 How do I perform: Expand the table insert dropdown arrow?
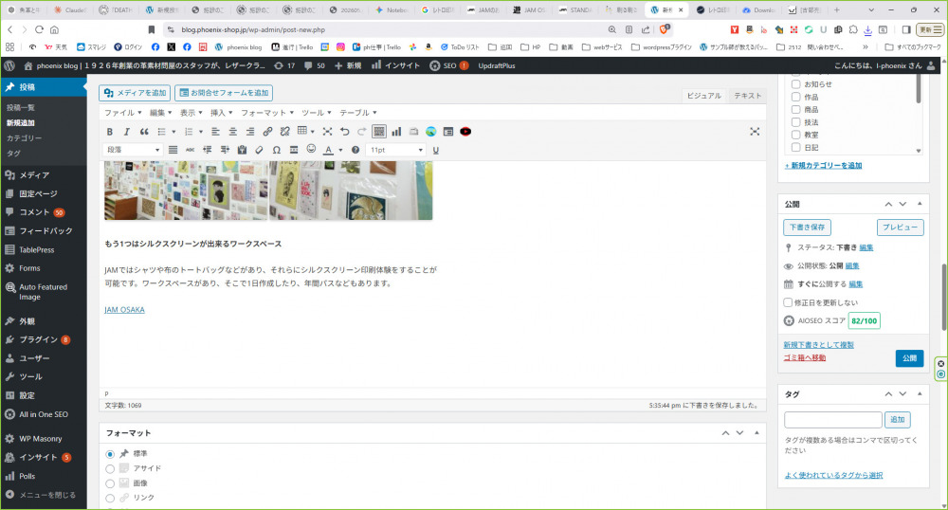314,132
